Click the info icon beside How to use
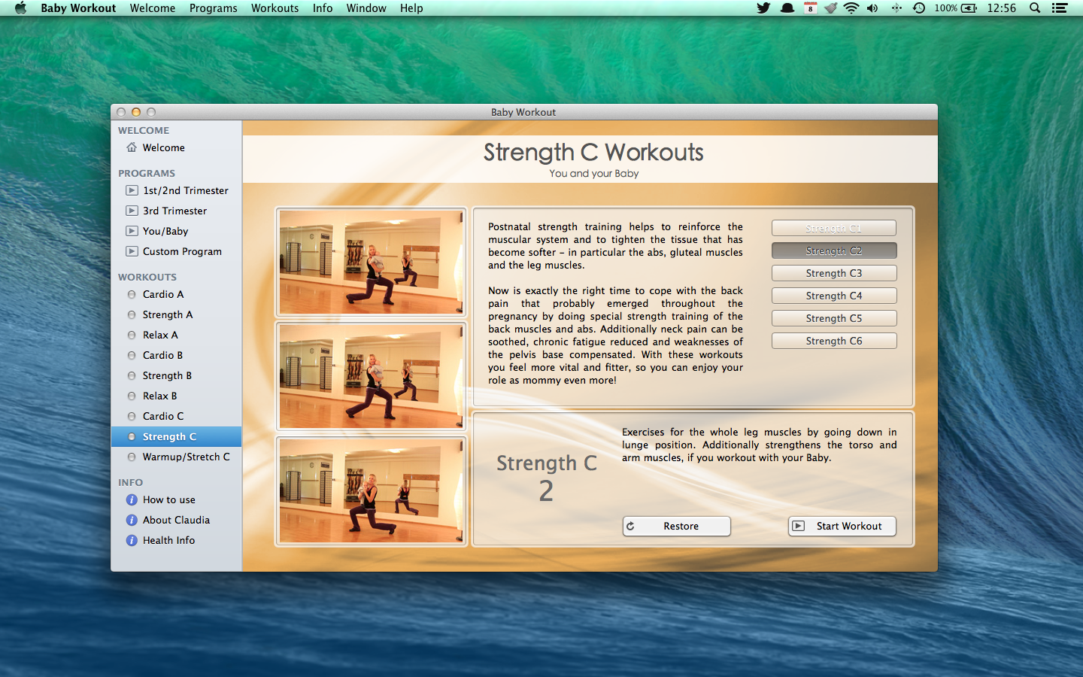The image size is (1083, 677). pyautogui.click(x=132, y=499)
